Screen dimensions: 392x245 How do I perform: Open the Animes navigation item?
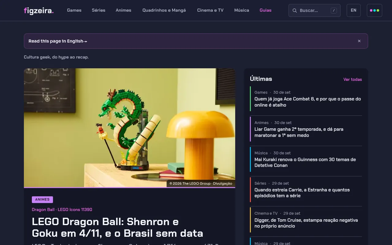pyautogui.click(x=123, y=10)
